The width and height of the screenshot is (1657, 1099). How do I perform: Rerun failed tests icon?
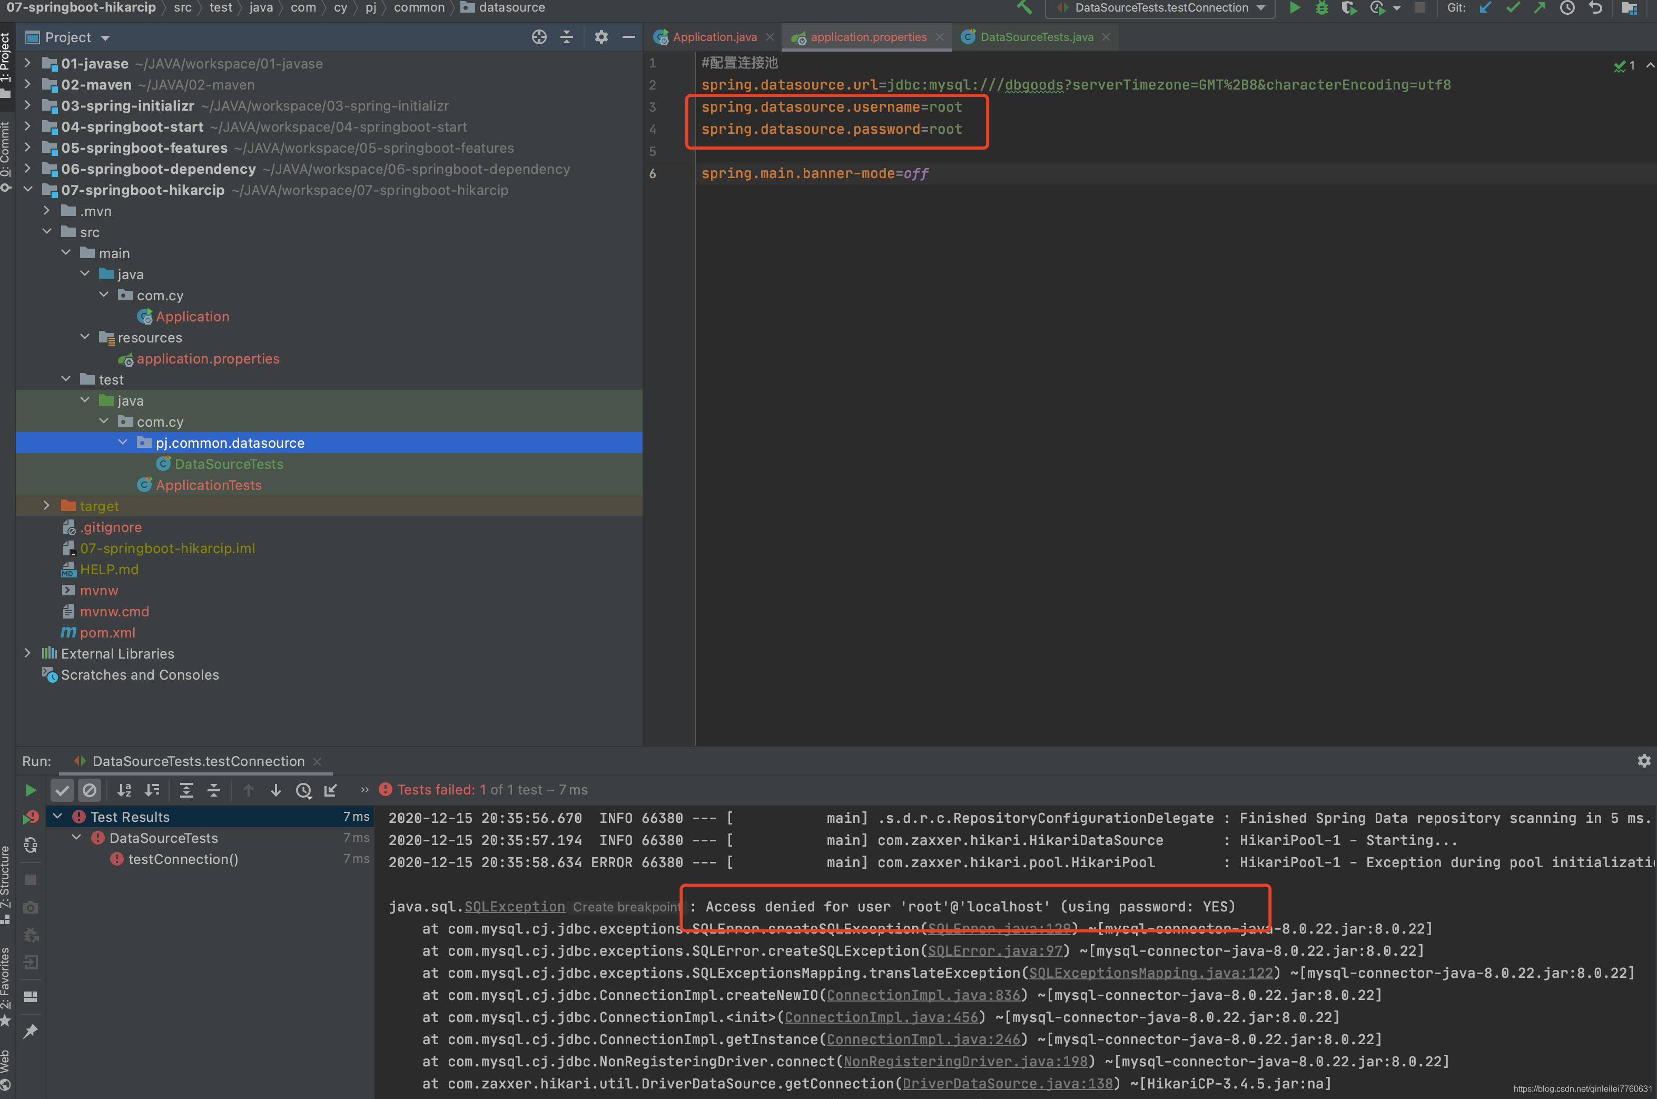(31, 817)
